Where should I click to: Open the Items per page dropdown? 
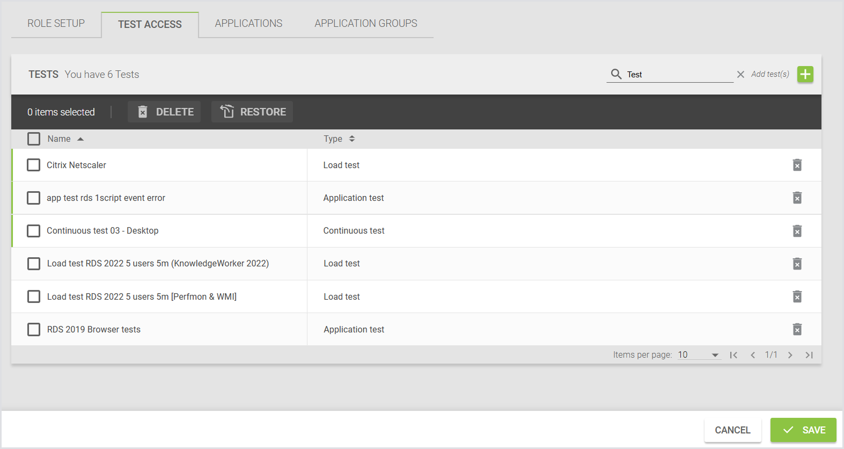(698, 355)
